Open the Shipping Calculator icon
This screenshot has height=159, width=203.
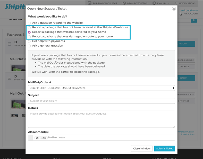[90, 3]
